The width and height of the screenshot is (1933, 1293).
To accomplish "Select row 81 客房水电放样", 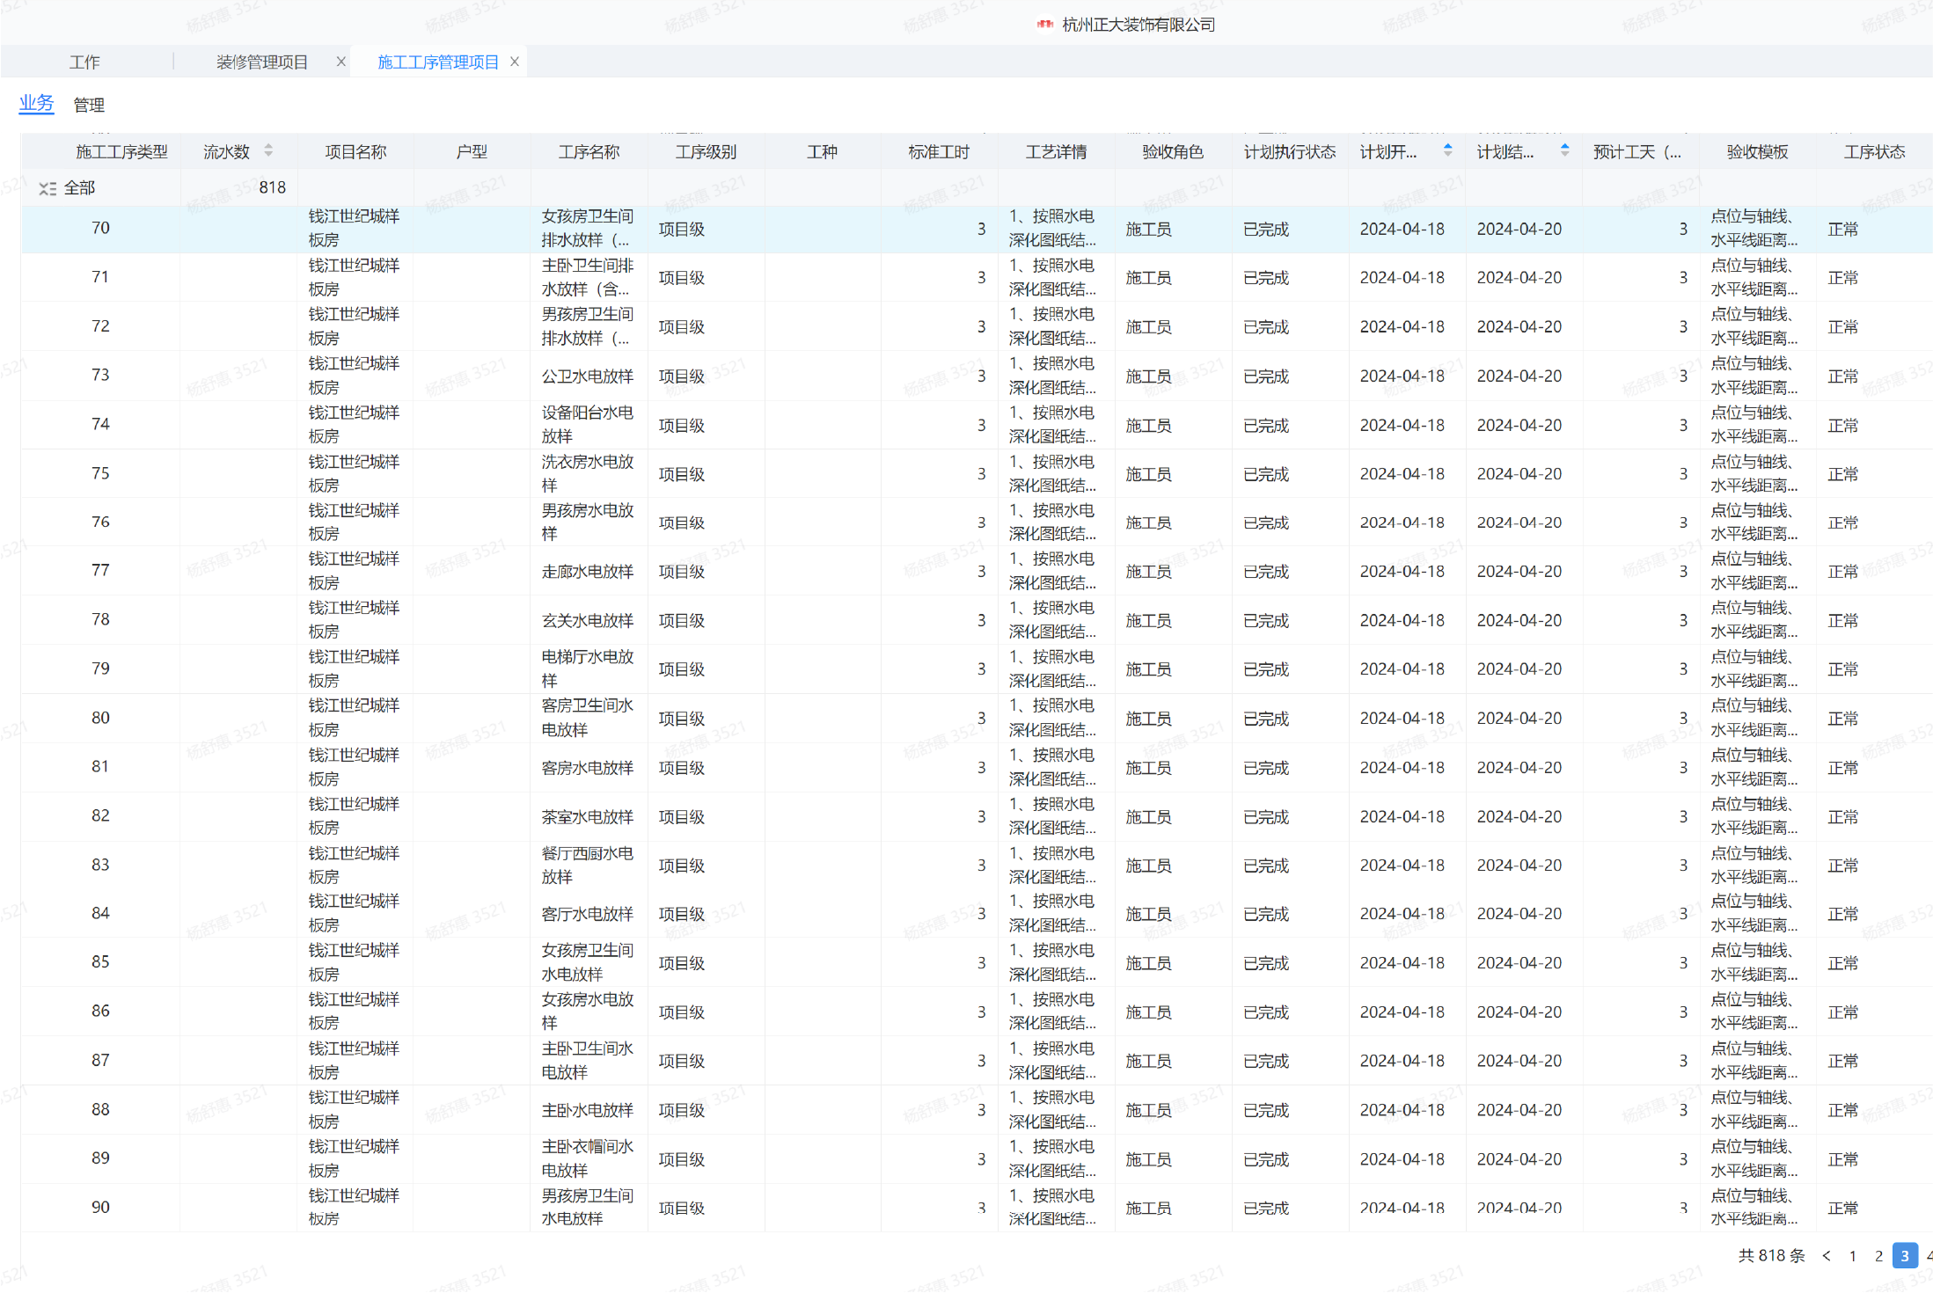I will (x=587, y=768).
